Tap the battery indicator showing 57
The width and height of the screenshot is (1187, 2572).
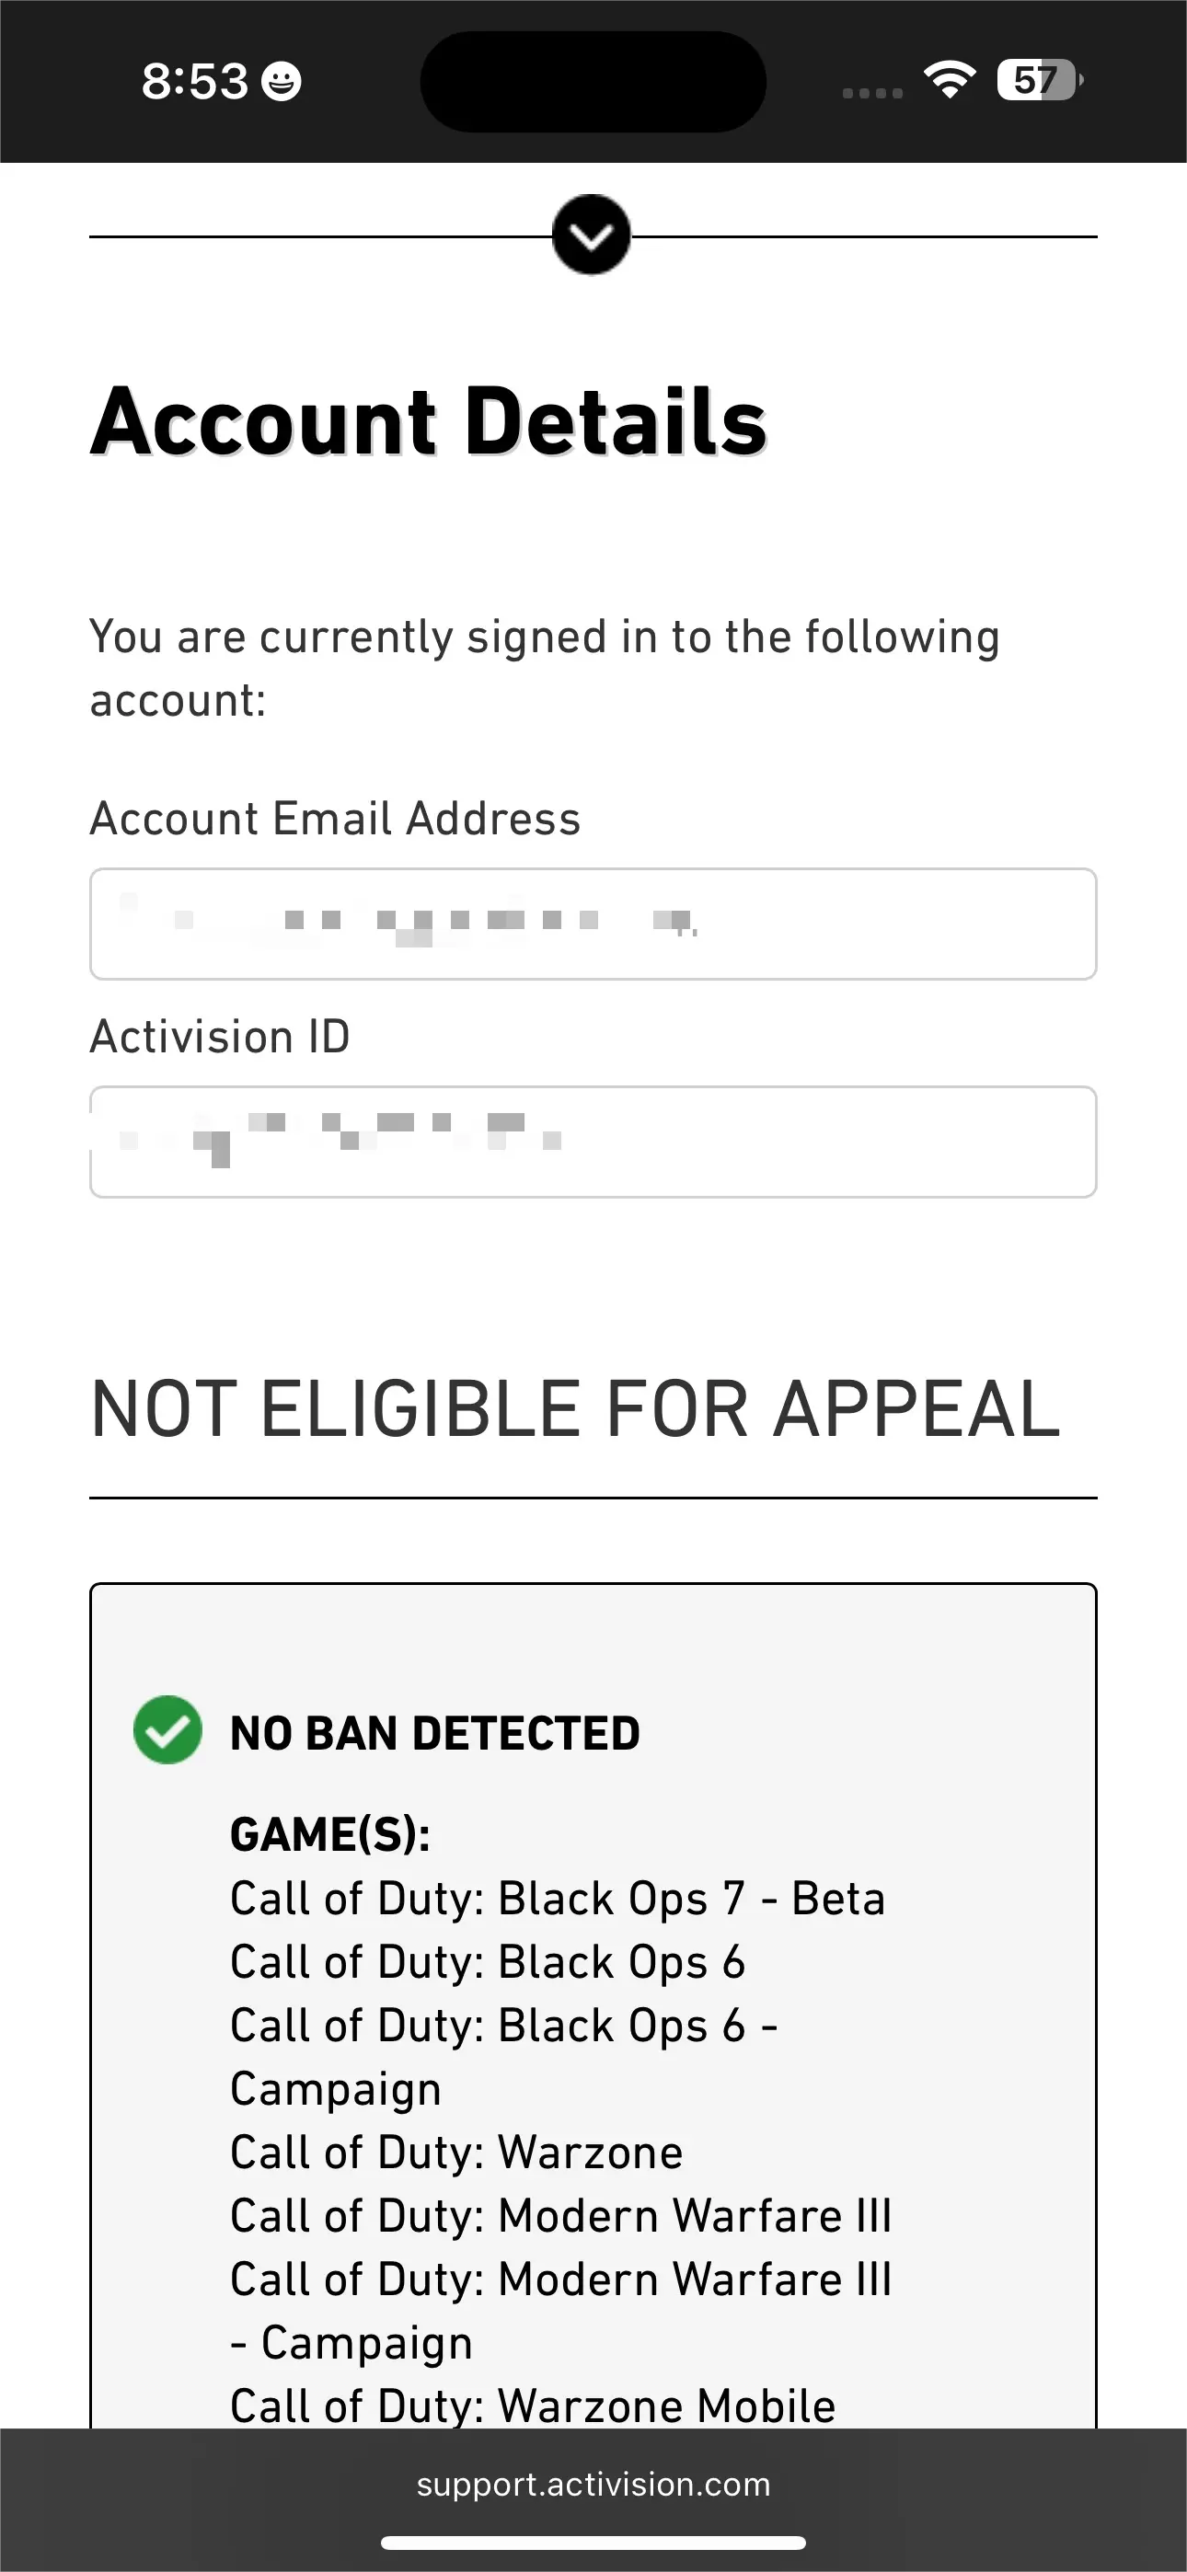tap(1038, 80)
